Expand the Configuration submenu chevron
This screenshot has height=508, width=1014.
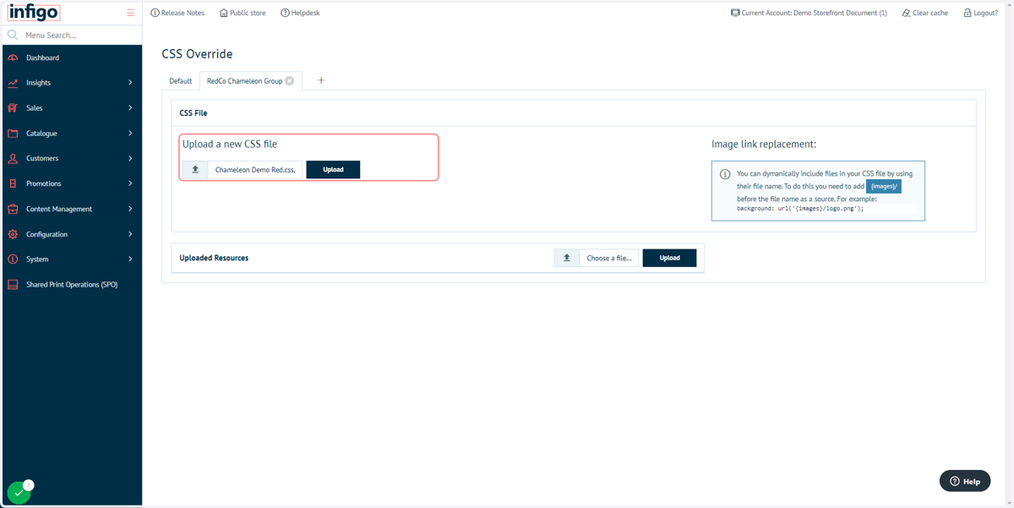pos(130,234)
